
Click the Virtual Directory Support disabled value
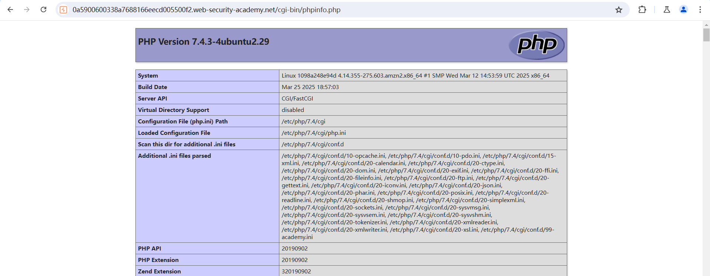[x=293, y=110]
